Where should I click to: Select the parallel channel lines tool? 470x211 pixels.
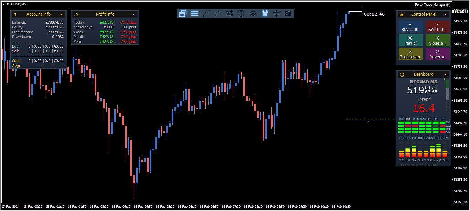click(218, 13)
